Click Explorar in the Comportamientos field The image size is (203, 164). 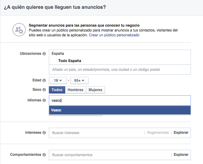click(181, 155)
